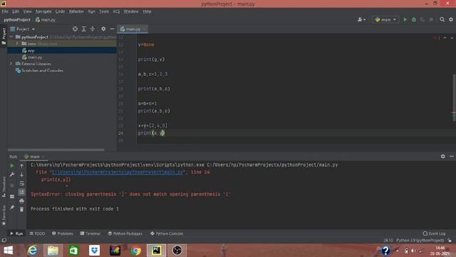Open the Python interpreter selector in status bar
This screenshot has height=257, width=456.
[x=420, y=241]
